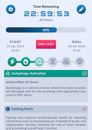Viewport: 92px width, 130px height.
Task: Select the stacked cubes stage icon
Action: (x=66, y=62)
